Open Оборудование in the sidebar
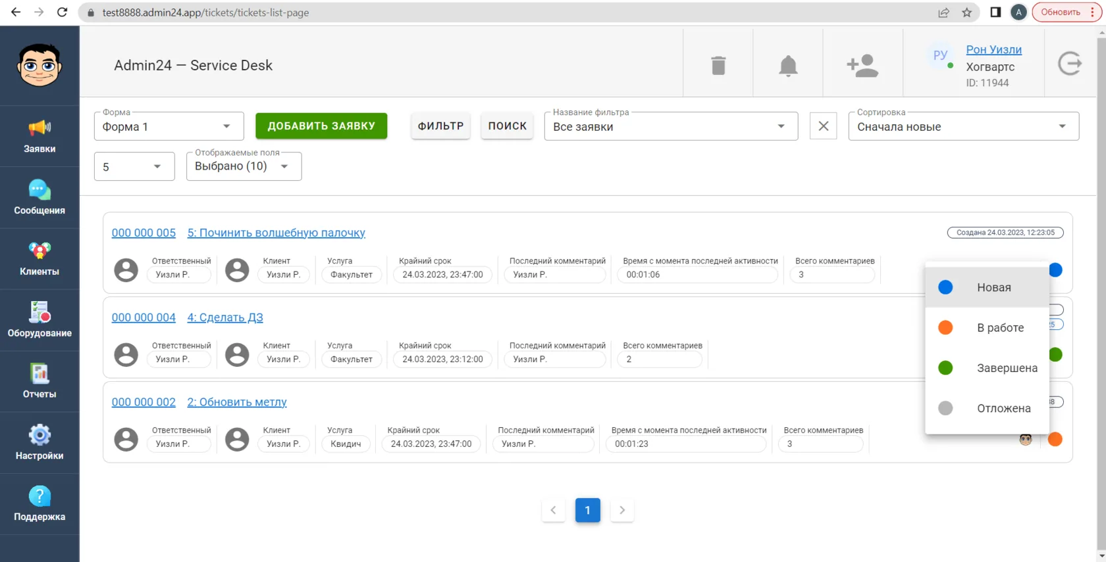The width and height of the screenshot is (1106, 562). click(39, 320)
